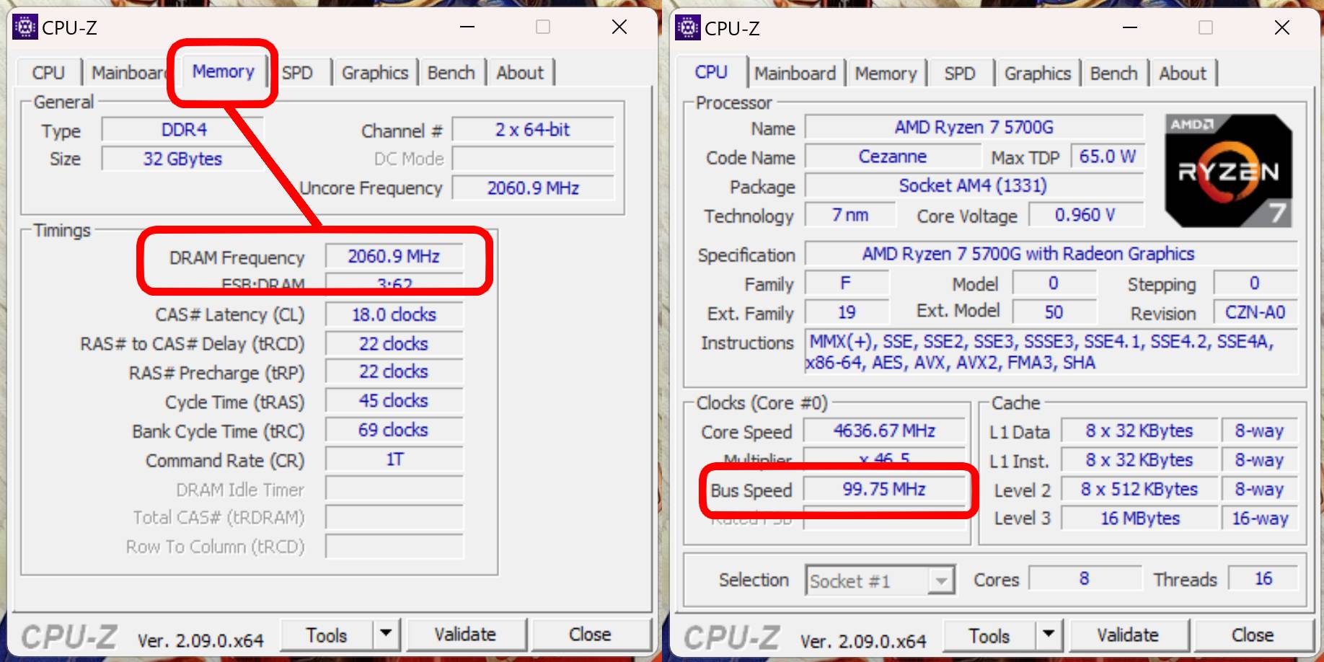Minimize the left CPU-Z window
The width and height of the screenshot is (1324, 662).
click(467, 27)
